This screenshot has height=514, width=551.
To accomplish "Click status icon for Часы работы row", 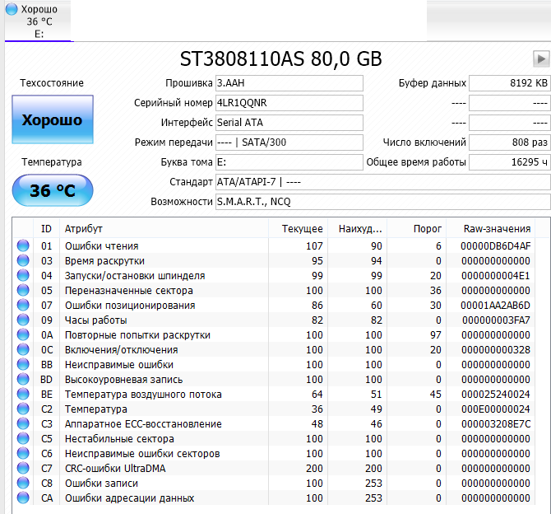I will coord(23,320).
